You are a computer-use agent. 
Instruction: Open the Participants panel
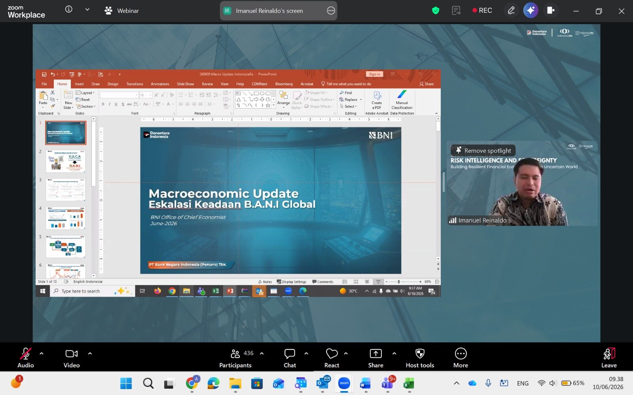coord(236,358)
